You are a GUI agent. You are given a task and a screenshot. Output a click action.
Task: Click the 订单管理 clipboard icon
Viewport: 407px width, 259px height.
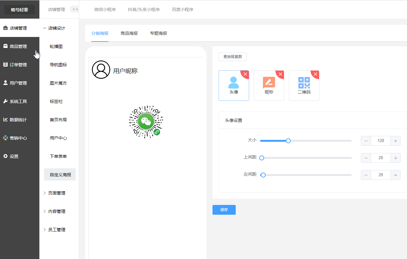coord(5,64)
